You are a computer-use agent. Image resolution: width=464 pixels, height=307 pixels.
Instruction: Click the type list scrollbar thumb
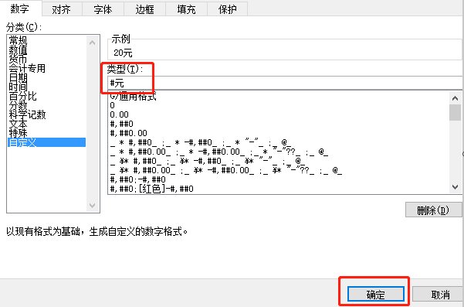tap(456, 113)
